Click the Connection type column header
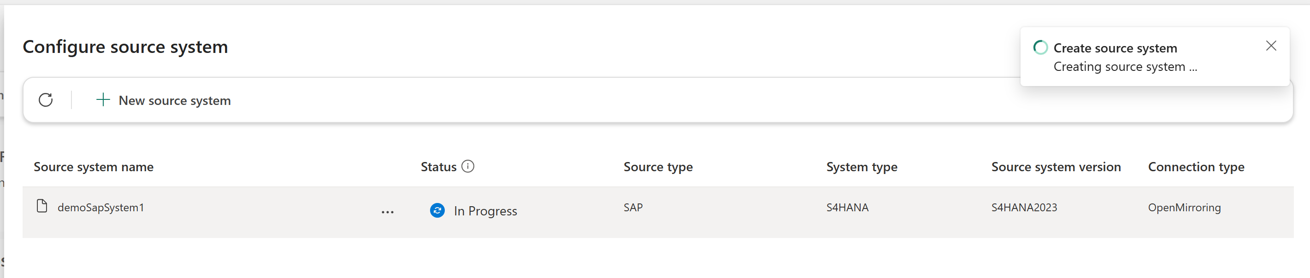1310x278 pixels. [x=1196, y=167]
